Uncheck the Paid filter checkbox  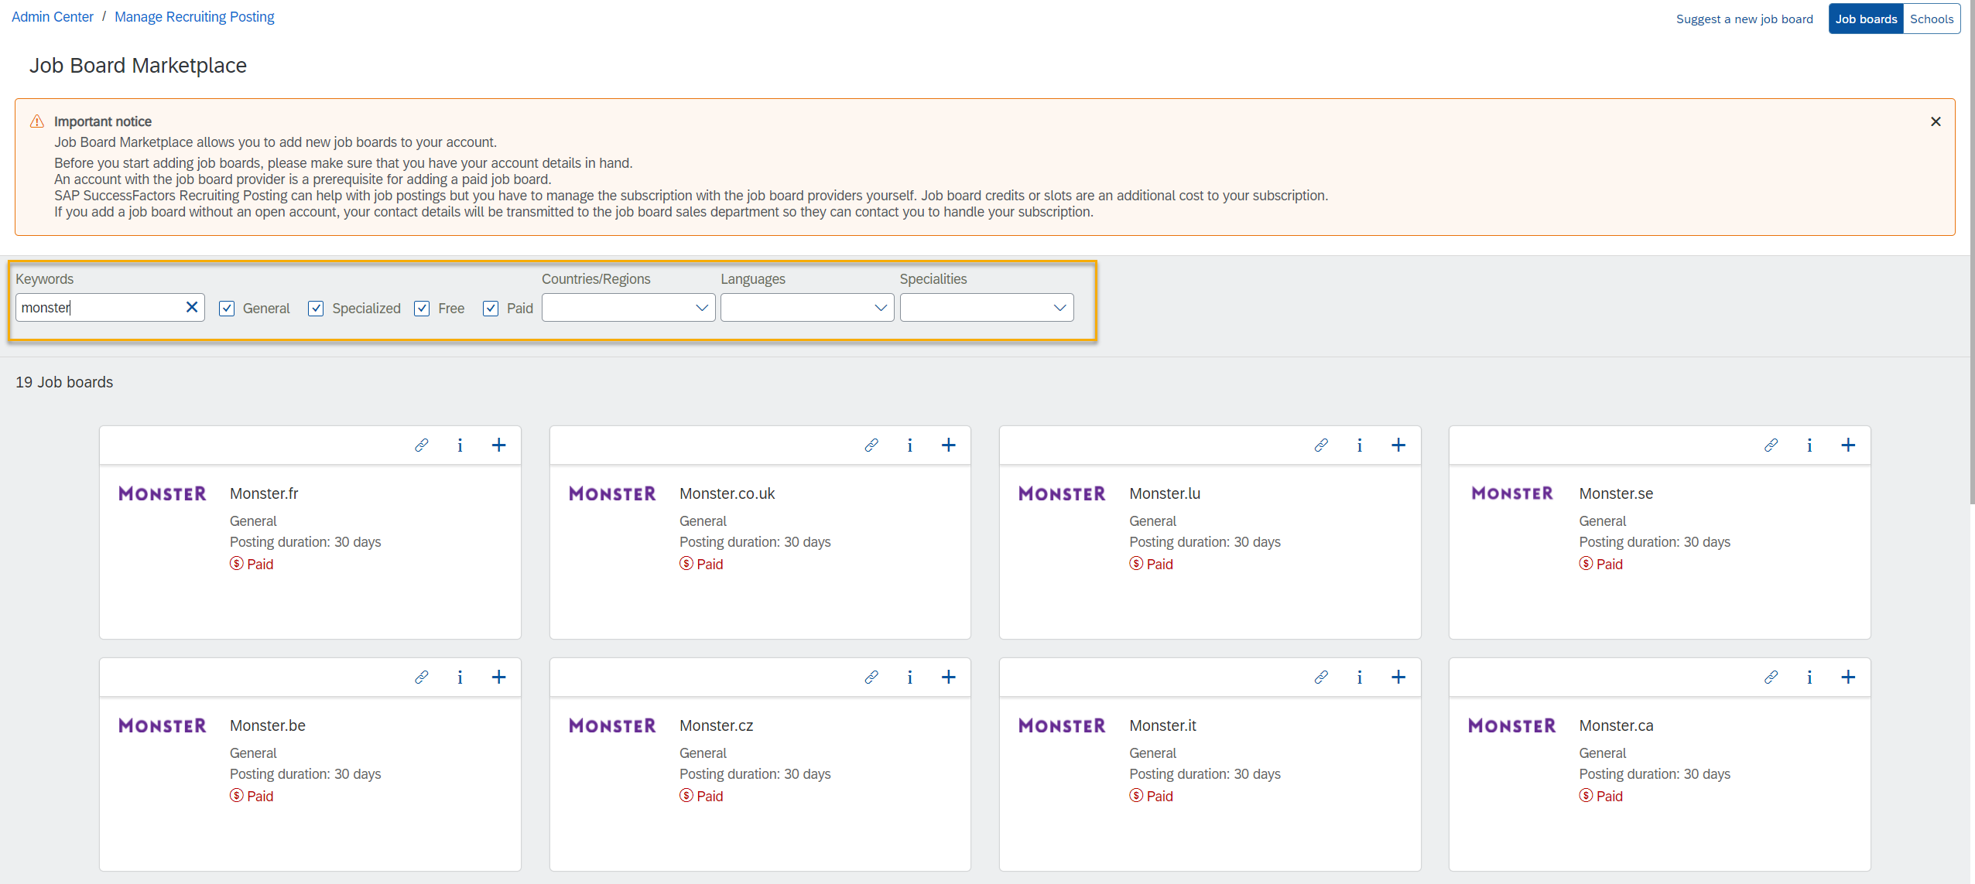coord(491,309)
